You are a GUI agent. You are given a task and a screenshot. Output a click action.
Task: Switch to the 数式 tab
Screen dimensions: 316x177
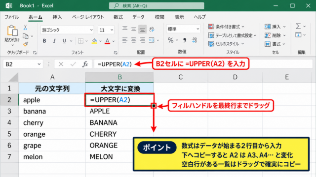[118, 17]
